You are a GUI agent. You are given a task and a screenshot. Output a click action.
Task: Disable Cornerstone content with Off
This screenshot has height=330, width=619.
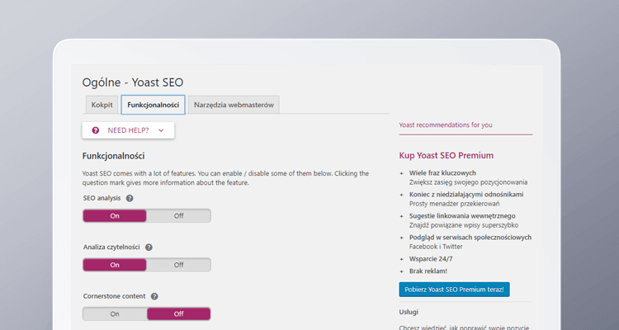pos(179,314)
